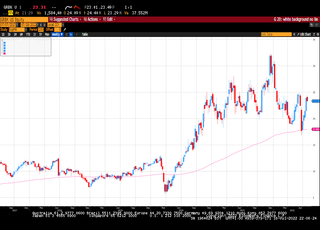Click the redo arrow icon
The image size is (320, 230).
[317, 25]
